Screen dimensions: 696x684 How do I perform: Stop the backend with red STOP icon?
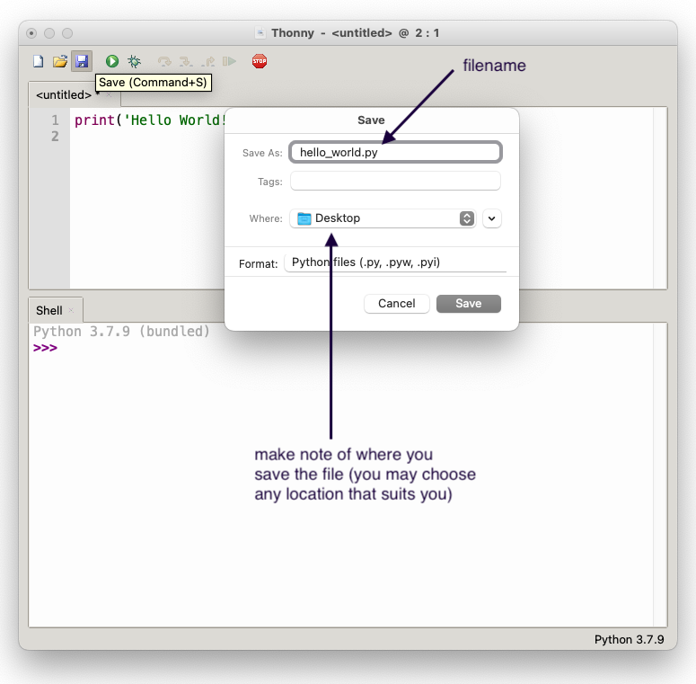260,61
